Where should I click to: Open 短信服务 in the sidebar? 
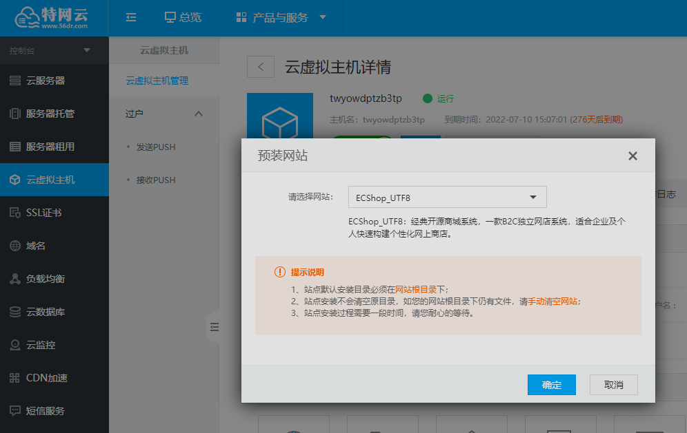[54, 411]
